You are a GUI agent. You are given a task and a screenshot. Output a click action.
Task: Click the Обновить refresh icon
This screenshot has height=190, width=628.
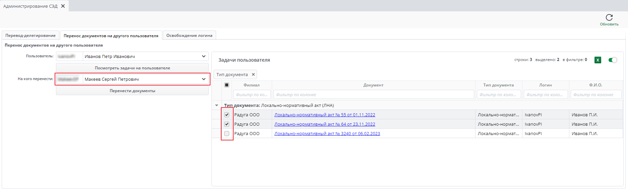[609, 17]
